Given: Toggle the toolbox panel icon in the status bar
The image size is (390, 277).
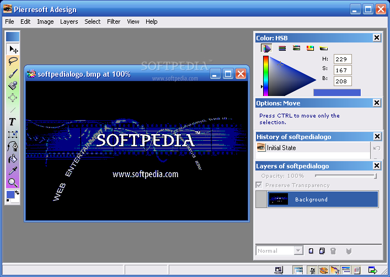Looking at the screenshot, I should click(x=334, y=270).
